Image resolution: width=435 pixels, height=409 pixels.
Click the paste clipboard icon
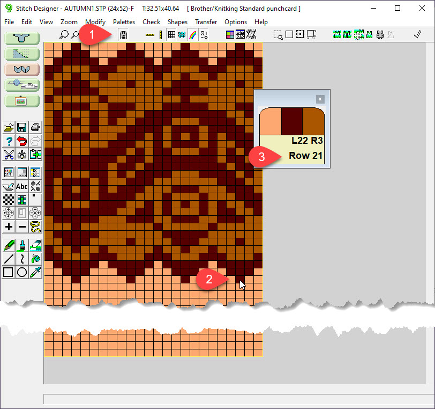click(35, 154)
